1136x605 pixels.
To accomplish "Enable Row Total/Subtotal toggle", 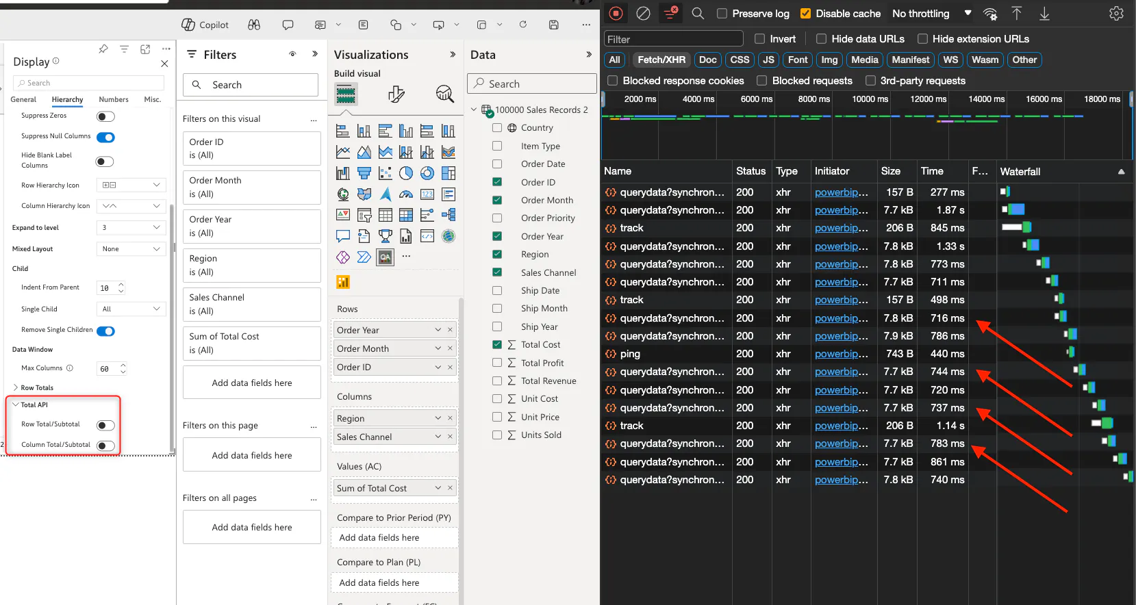I will tap(105, 426).
